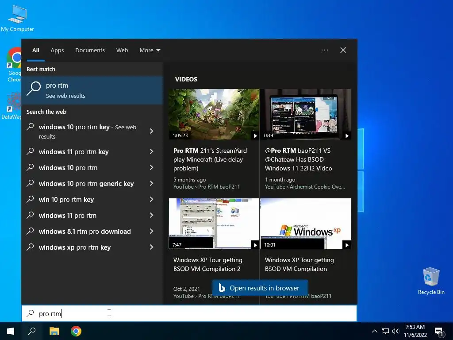This screenshot has height=340, width=453.
Task: Click the VIDEOS section heading
Action: (x=186, y=79)
